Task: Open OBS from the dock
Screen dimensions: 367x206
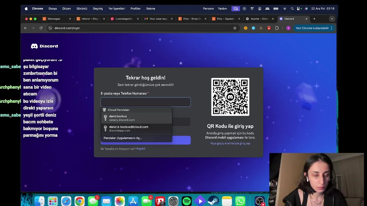Action: click(260, 201)
